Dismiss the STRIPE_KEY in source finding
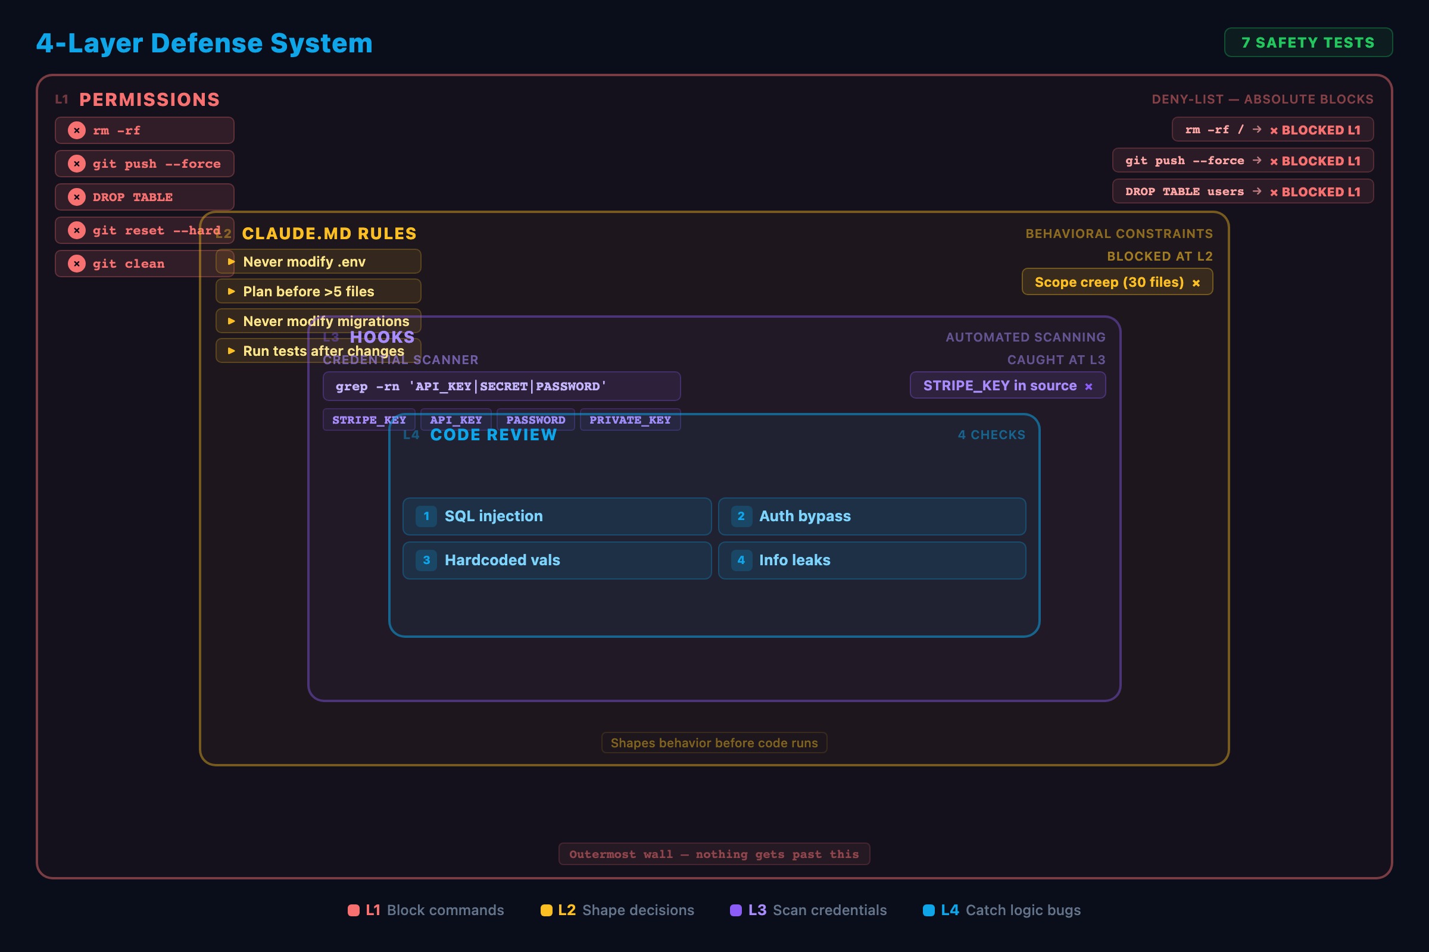Screen dimensions: 1429x952 click(1088, 386)
